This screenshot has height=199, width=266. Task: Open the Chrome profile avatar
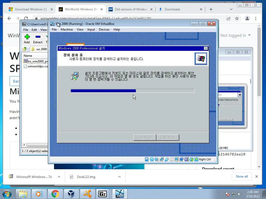pyautogui.click(x=247, y=18)
